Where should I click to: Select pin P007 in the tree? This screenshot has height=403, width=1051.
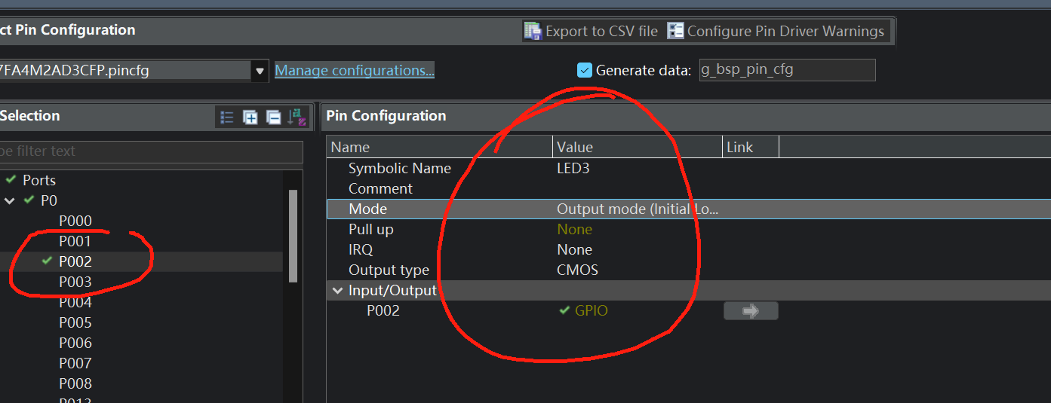point(75,363)
